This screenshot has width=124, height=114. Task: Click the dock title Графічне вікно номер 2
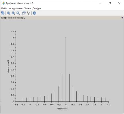tap(13, 18)
